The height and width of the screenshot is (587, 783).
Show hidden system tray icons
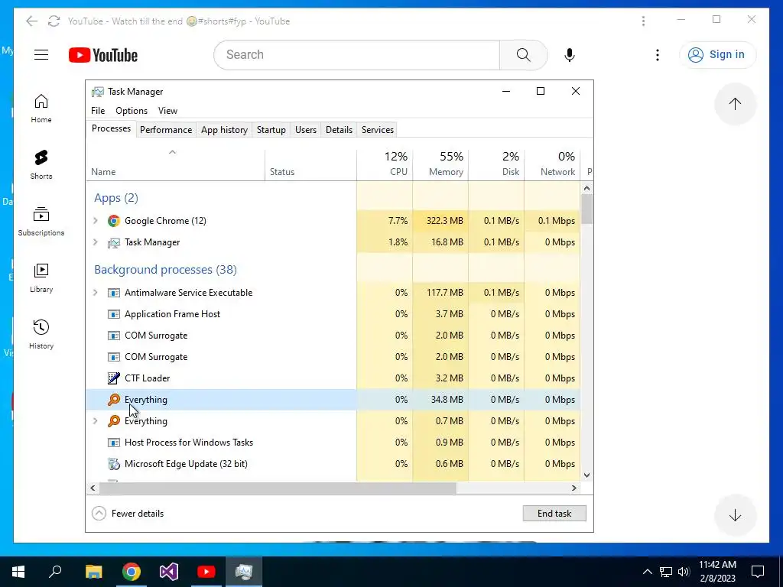point(647,572)
